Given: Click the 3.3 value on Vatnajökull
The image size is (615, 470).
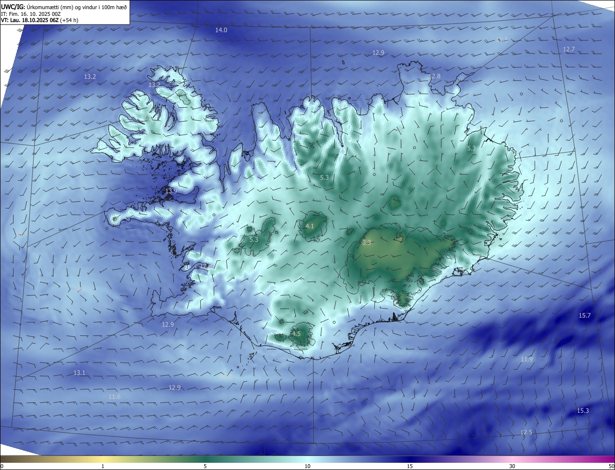Looking at the screenshot, I should [x=367, y=243].
